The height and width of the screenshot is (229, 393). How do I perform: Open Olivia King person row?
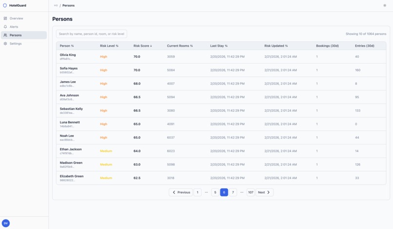pos(221,57)
